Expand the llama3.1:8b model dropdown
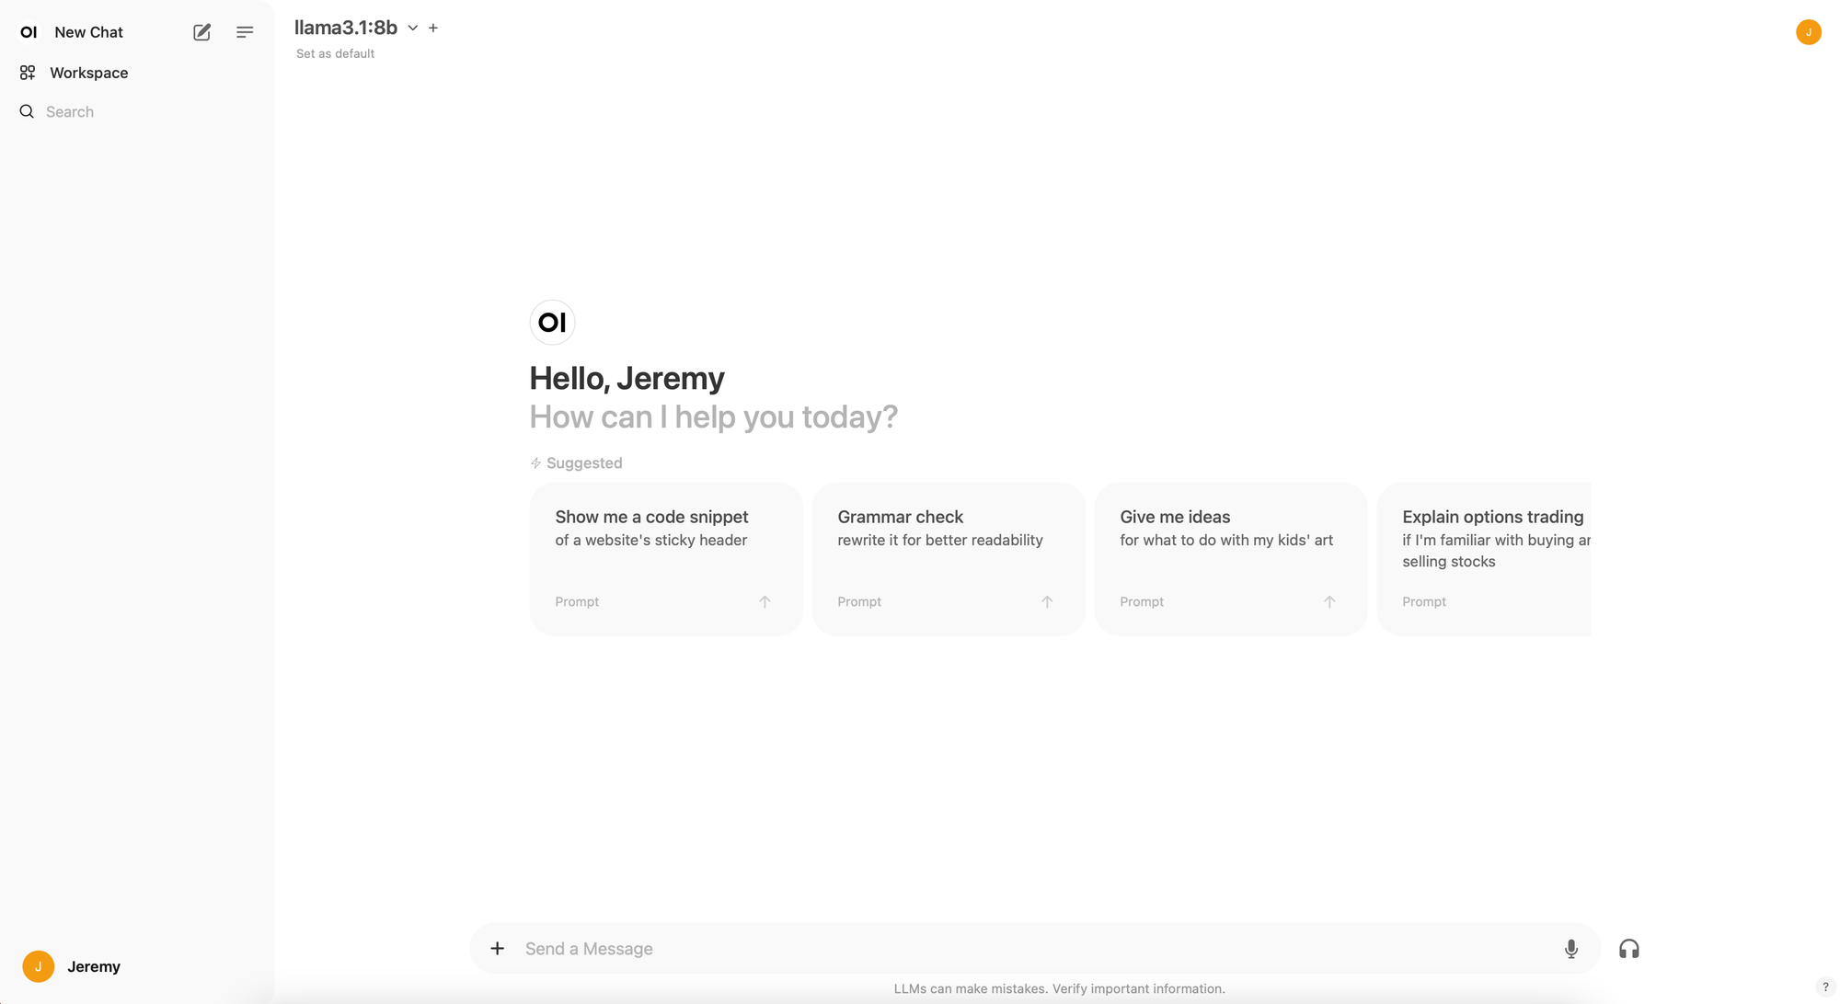Screen dimensions: 1840x1004 tap(412, 29)
